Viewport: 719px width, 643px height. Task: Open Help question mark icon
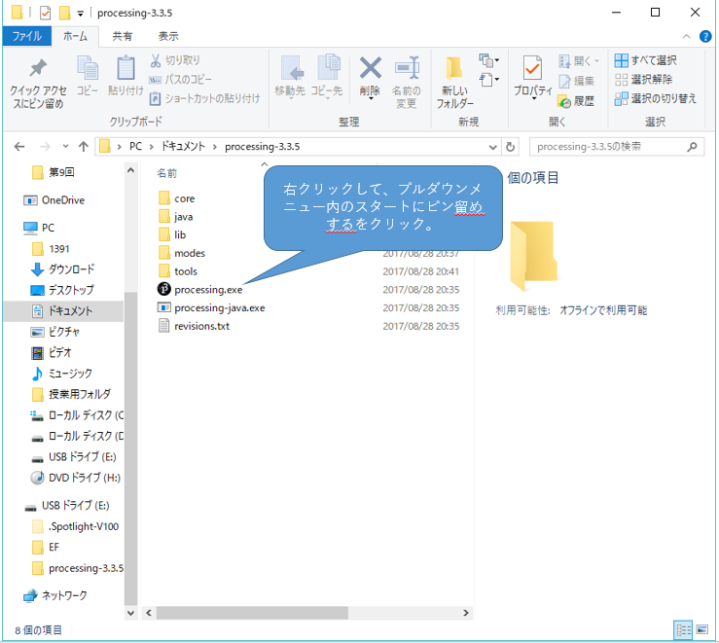click(x=705, y=36)
